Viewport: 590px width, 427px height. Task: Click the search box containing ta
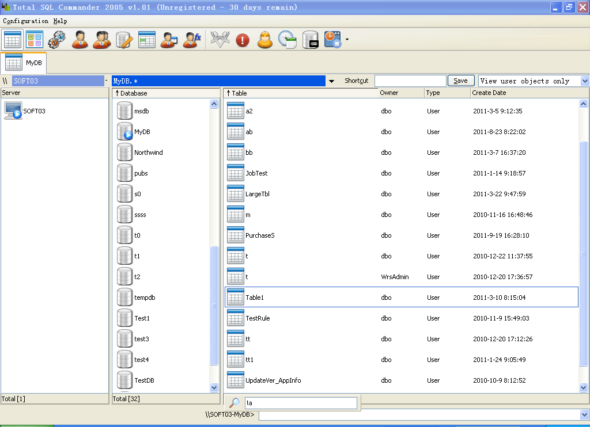click(301, 403)
